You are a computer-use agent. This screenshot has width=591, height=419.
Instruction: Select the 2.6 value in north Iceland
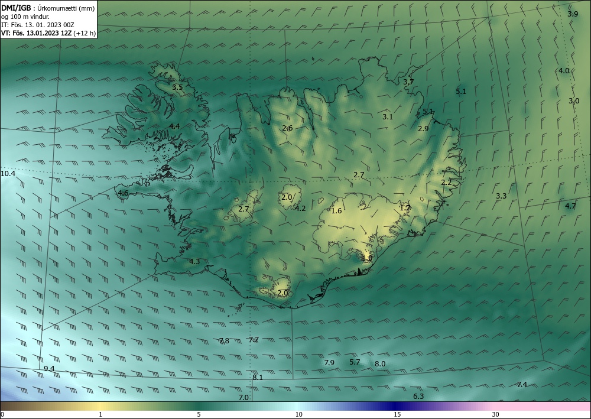[x=288, y=128]
